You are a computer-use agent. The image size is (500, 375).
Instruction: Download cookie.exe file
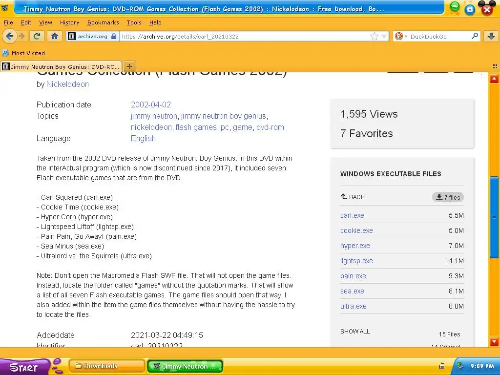click(x=356, y=230)
